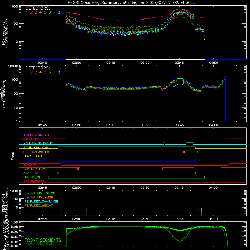
Task: Click the 0.98 livetime y-axis value
Action: (14, 227)
